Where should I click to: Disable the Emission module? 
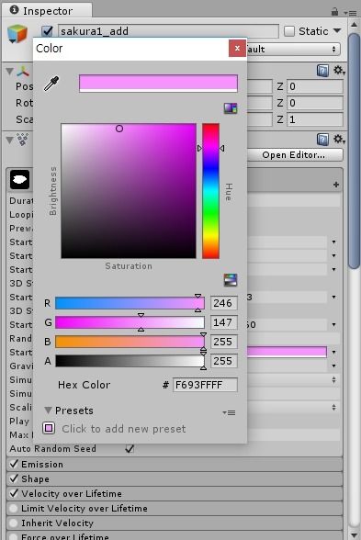14,464
